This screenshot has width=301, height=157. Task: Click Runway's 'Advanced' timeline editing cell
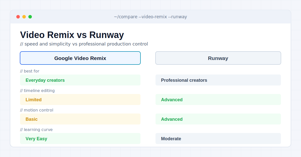(218, 99)
